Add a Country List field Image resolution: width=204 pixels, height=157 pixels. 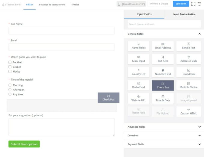tap(138, 72)
